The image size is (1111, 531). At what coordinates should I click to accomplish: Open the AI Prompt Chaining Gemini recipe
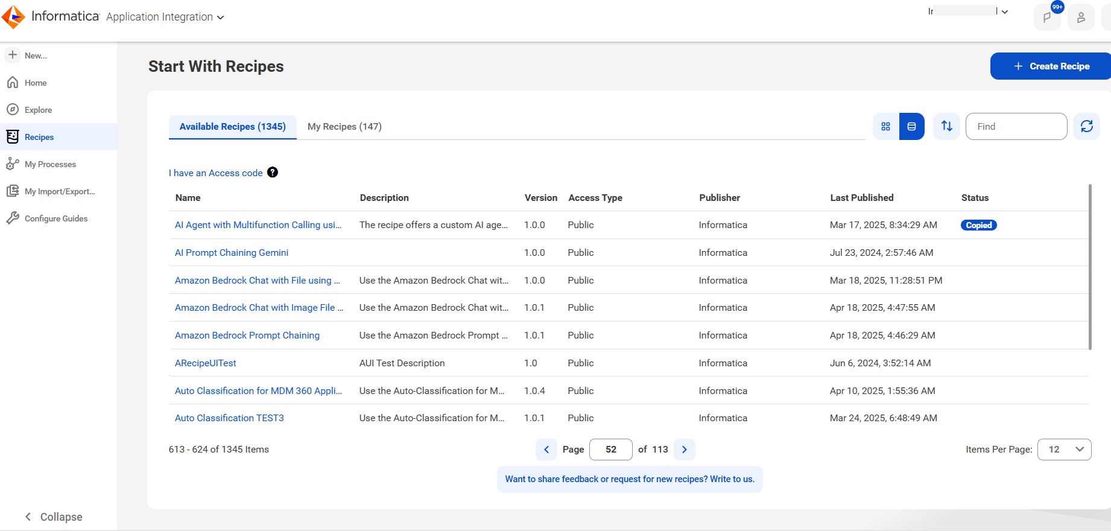[x=232, y=253]
